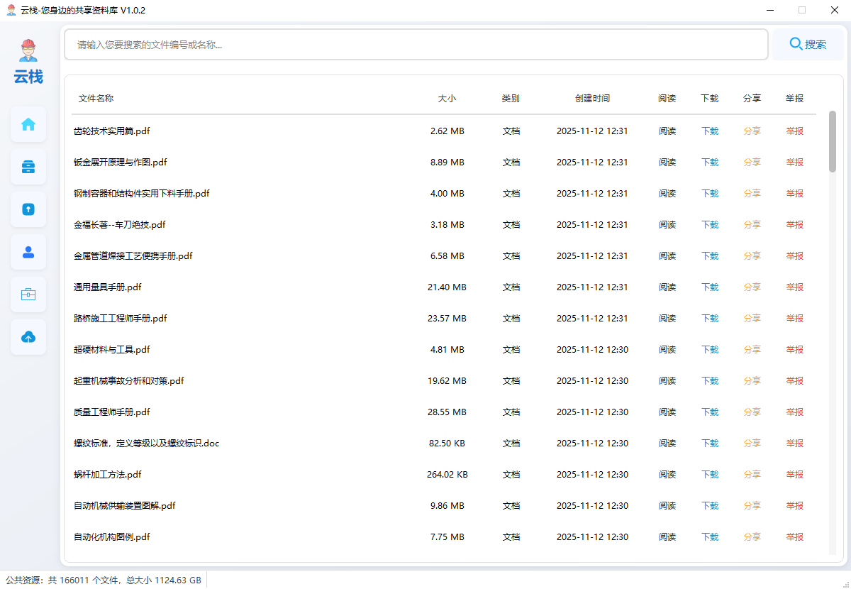This screenshot has height=589, width=851.
Task: Open the user profile sidebar icon
Action: 28,252
